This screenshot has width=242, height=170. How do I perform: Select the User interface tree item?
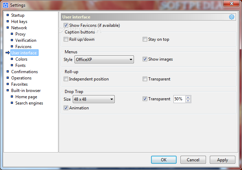24,53
